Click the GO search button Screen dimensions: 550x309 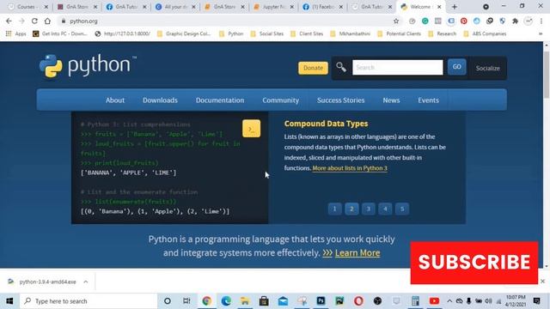456,67
